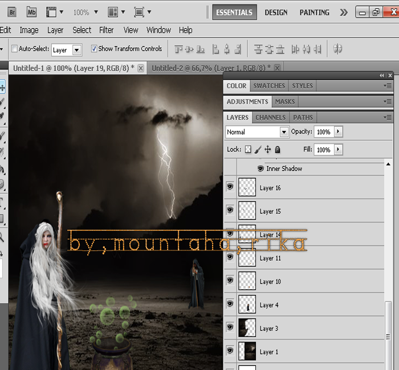
Task: Click Distribute Top Edges icon
Action: click(258, 49)
